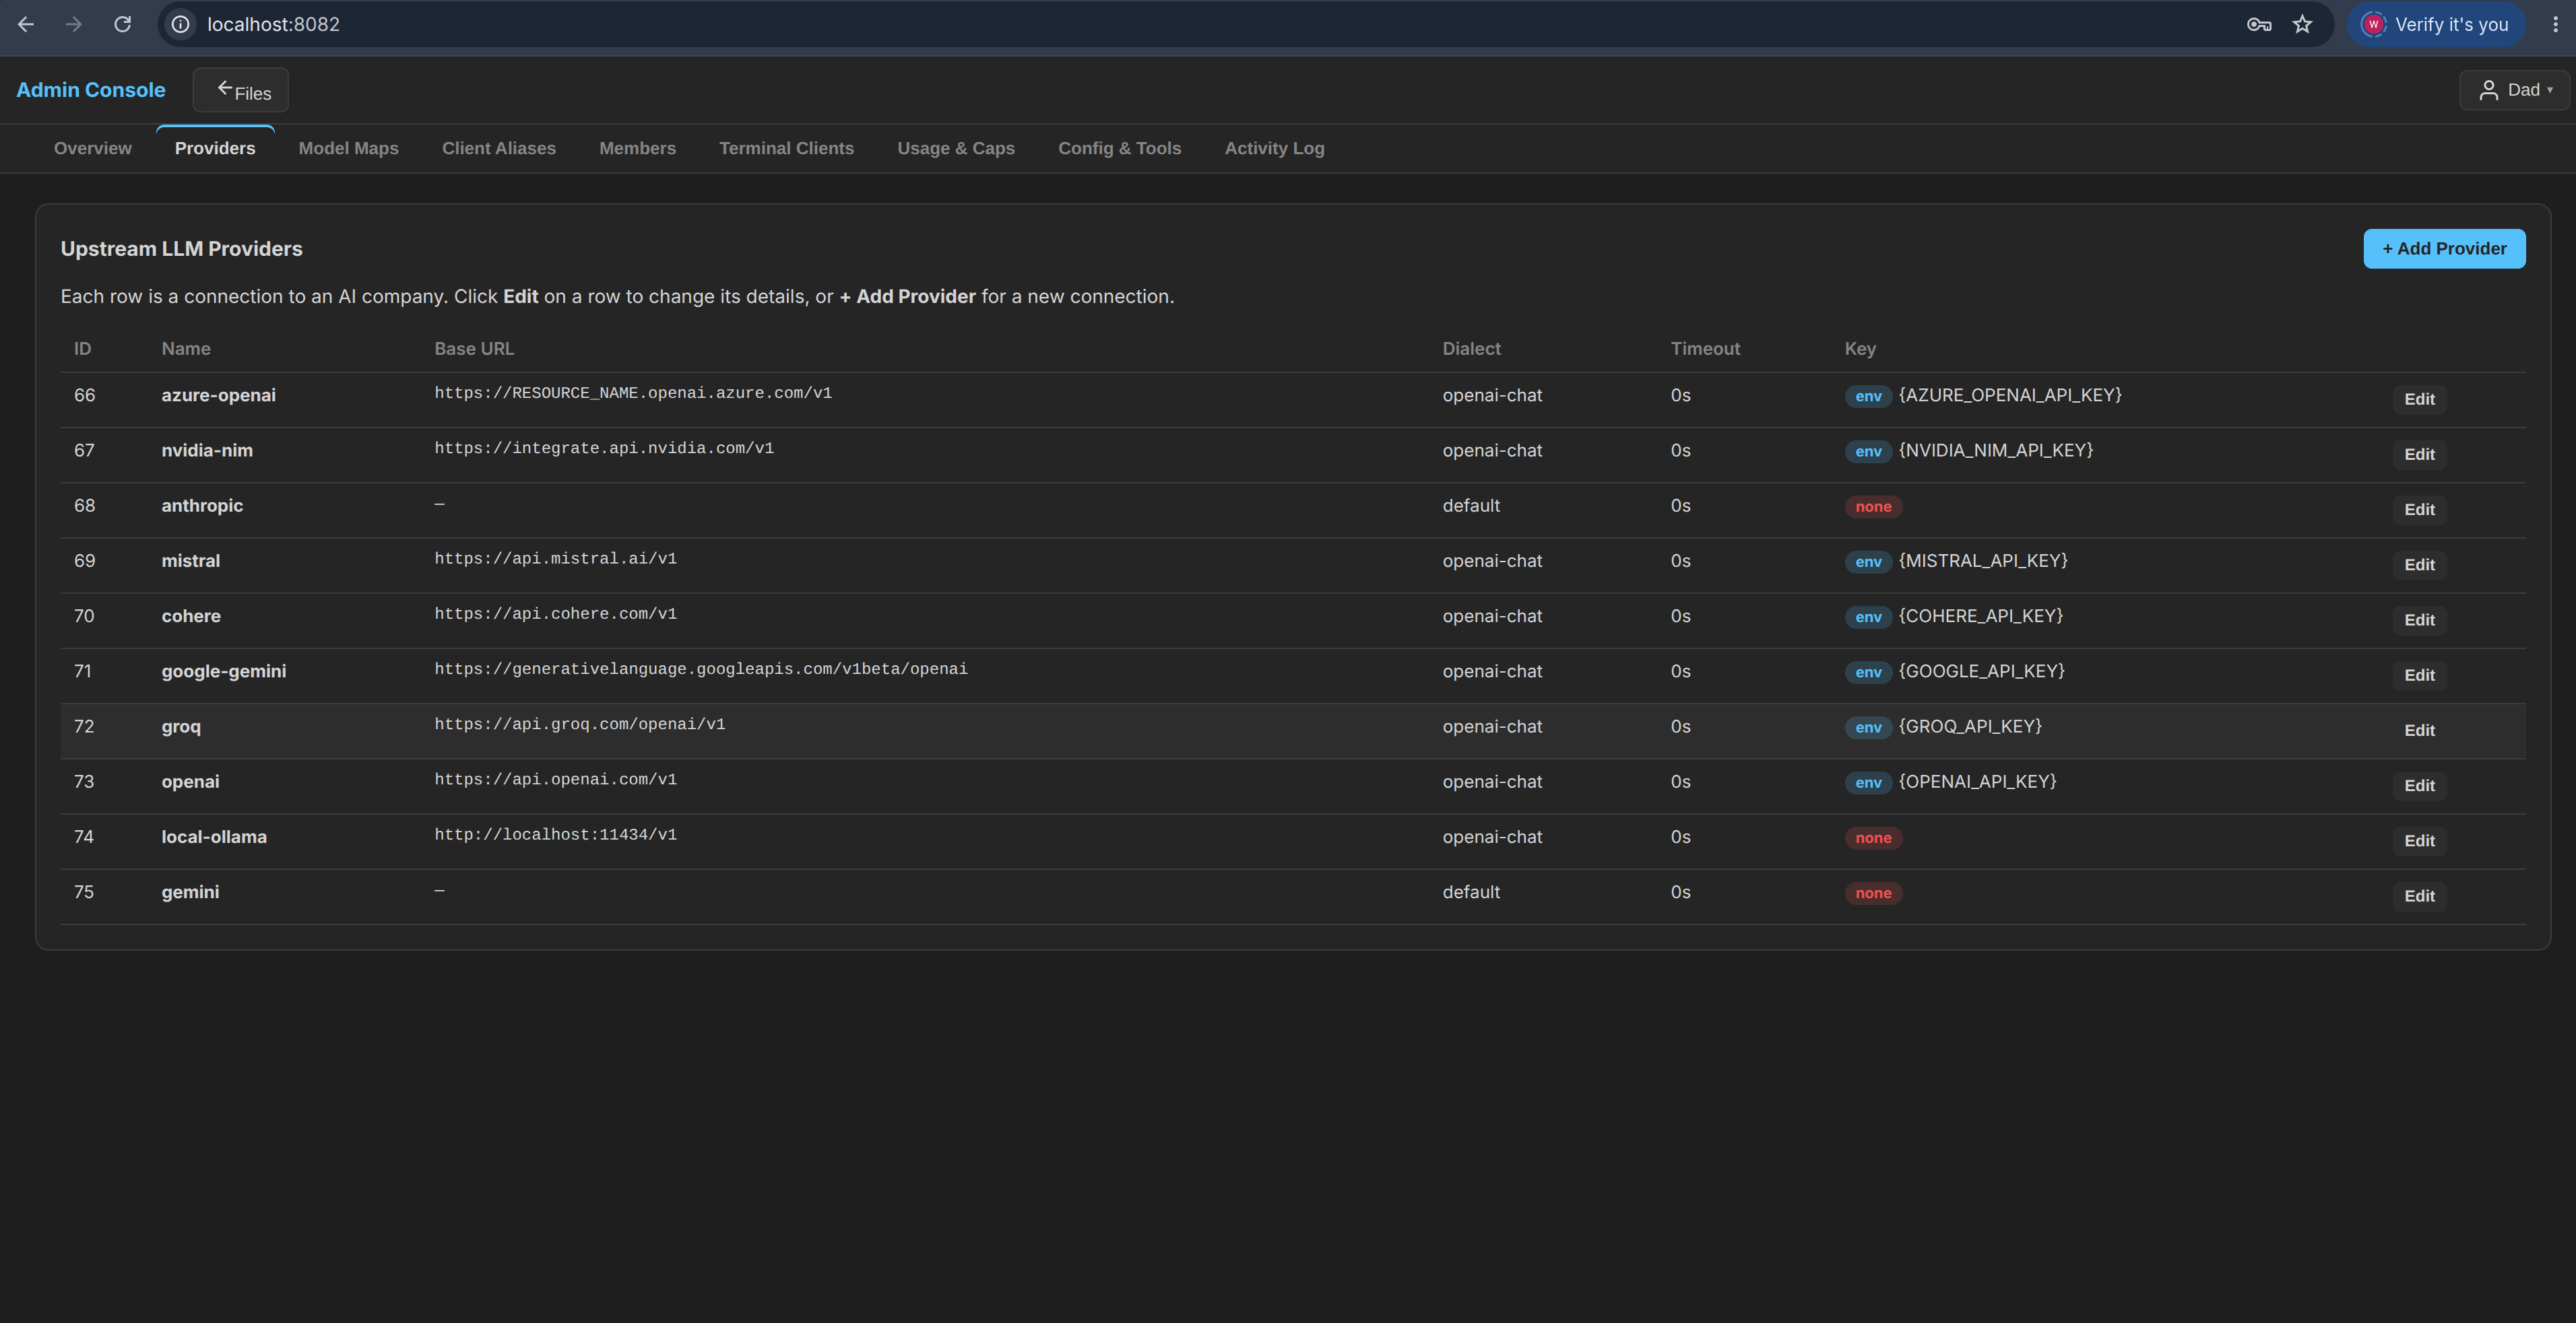Switch to the Members tab
The height and width of the screenshot is (1323, 2576).
click(638, 148)
